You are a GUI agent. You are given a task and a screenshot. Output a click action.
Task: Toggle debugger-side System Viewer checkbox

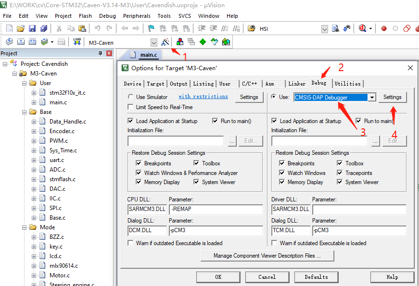point(340,182)
